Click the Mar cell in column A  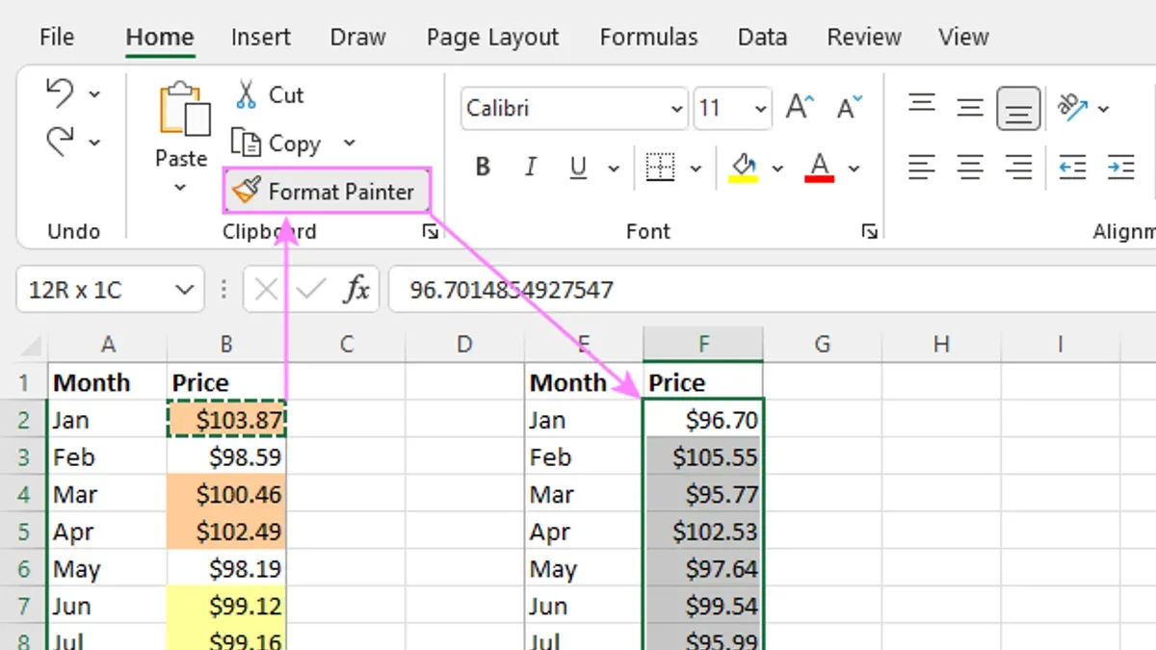coord(107,494)
